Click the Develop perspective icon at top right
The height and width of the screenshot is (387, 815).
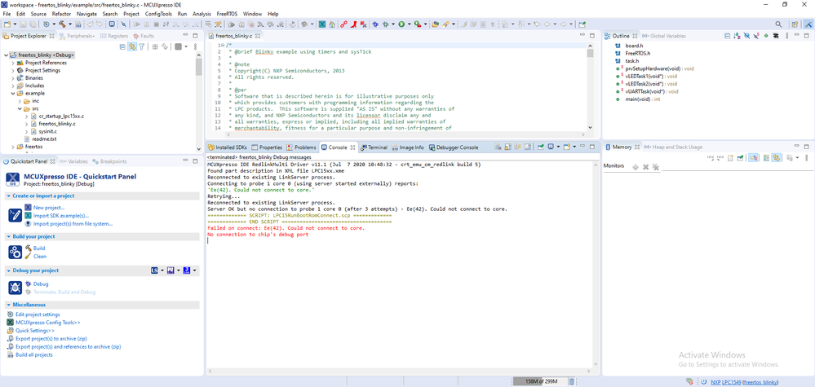coord(808,24)
